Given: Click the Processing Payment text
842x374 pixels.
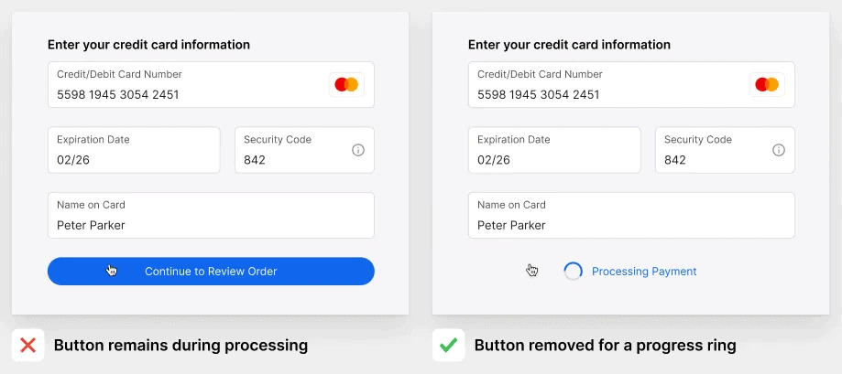Looking at the screenshot, I should click(x=644, y=271).
